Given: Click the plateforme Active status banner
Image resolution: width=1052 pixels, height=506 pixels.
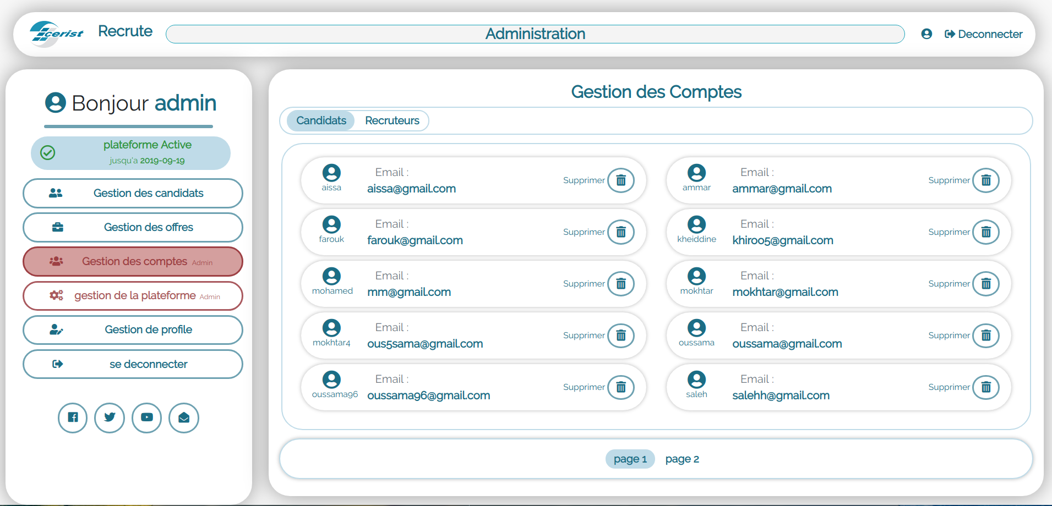Looking at the screenshot, I should tap(131, 153).
